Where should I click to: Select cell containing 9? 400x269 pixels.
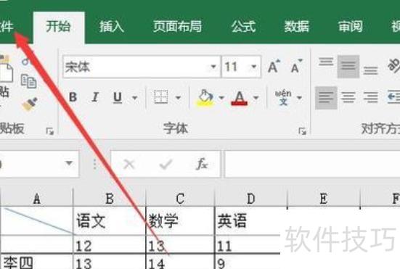pyautogui.click(x=248, y=262)
